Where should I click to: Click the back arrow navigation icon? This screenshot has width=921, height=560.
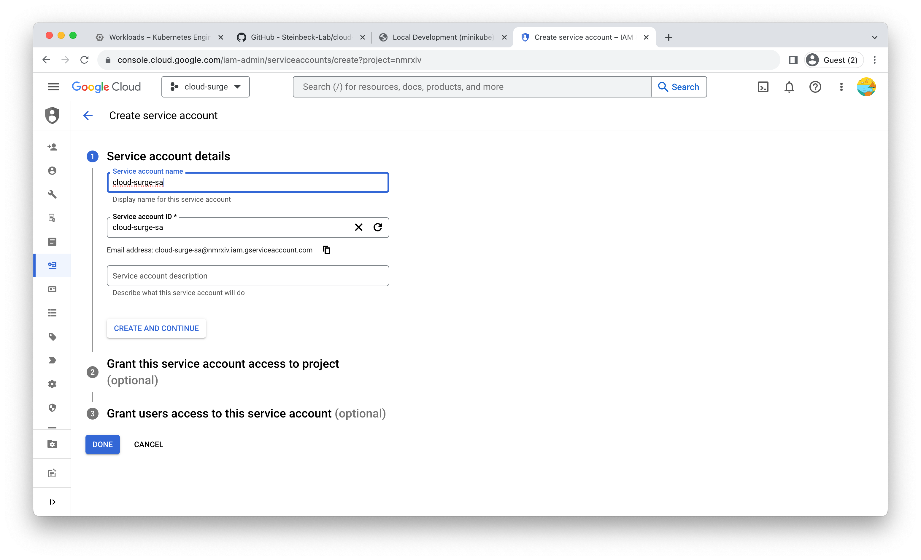[88, 116]
